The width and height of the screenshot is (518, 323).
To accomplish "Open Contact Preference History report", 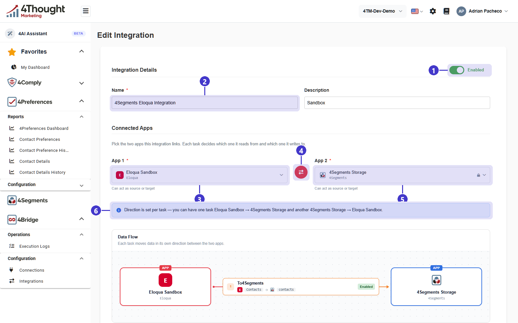I will (x=44, y=150).
